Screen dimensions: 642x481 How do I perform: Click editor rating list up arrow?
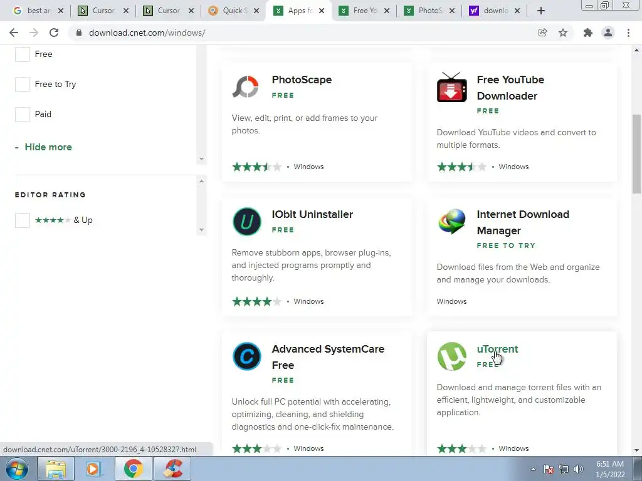[201, 181]
